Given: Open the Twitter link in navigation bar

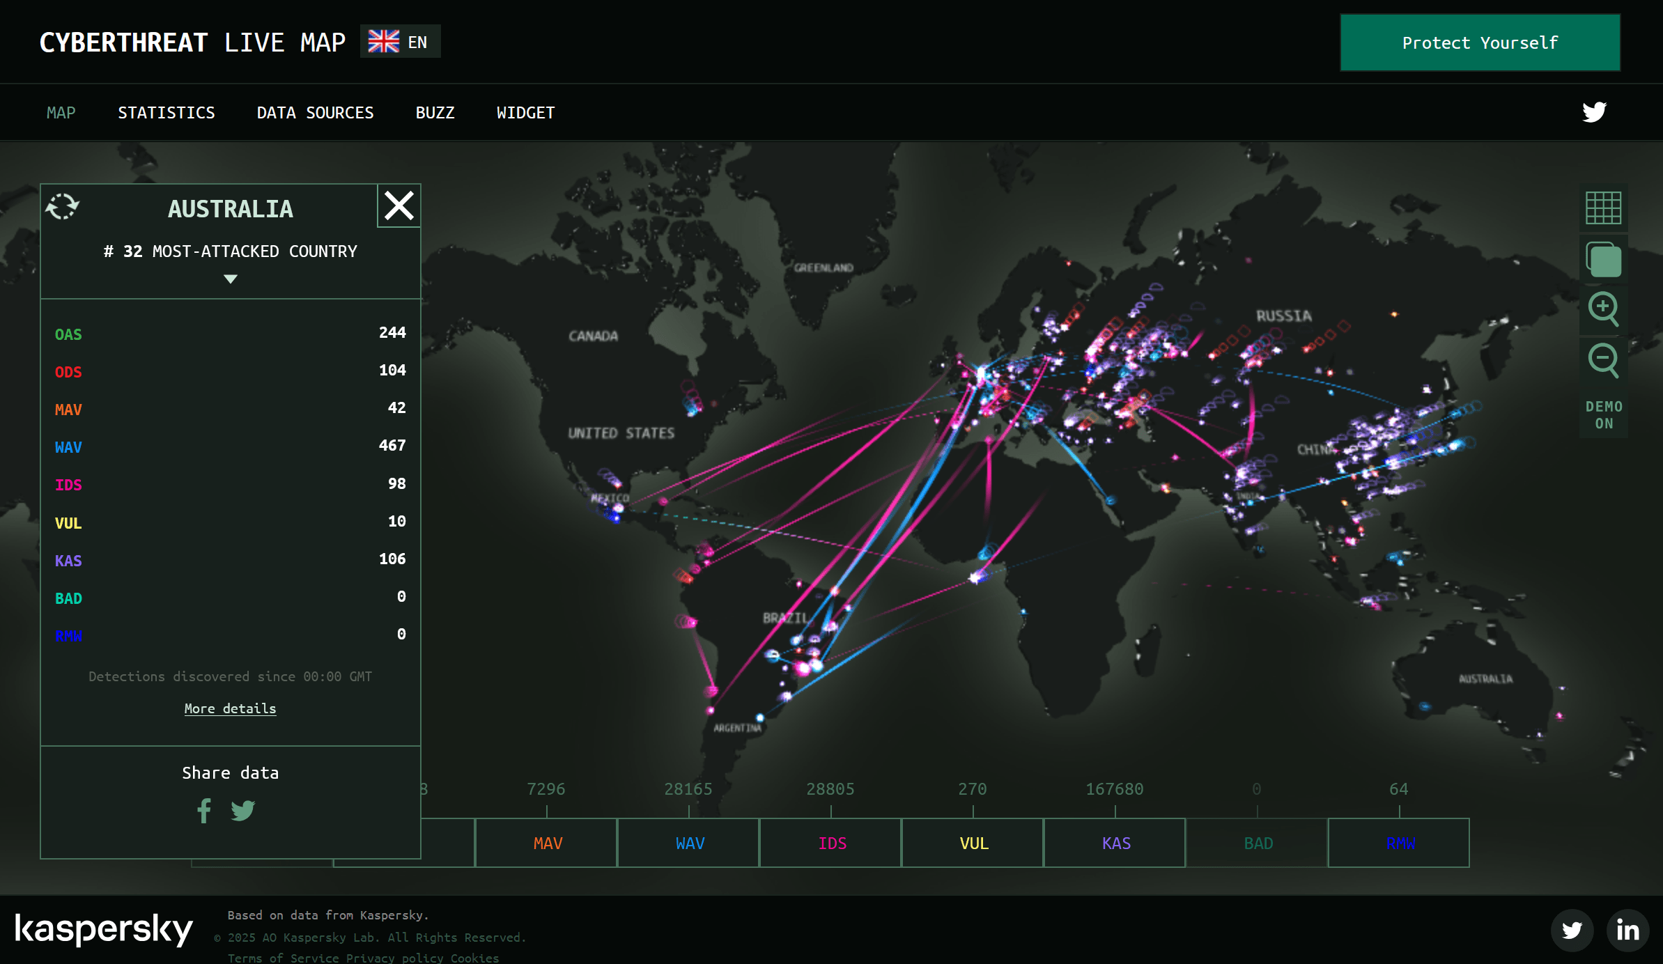Looking at the screenshot, I should [x=1594, y=112].
